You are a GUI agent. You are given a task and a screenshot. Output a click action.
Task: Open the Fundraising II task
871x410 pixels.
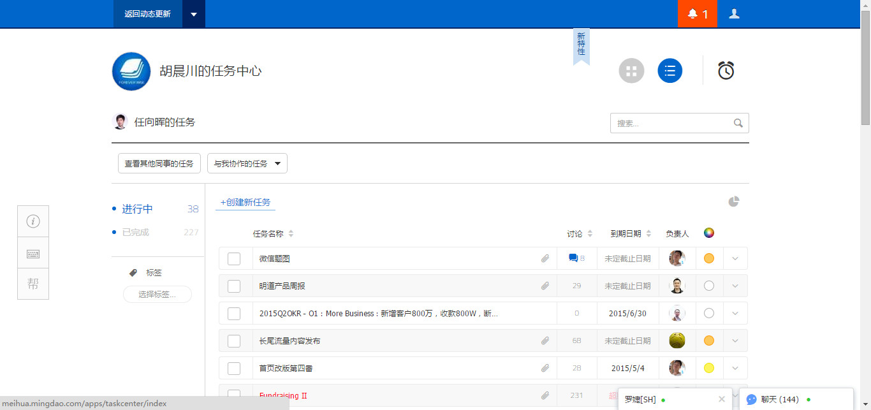point(283,395)
